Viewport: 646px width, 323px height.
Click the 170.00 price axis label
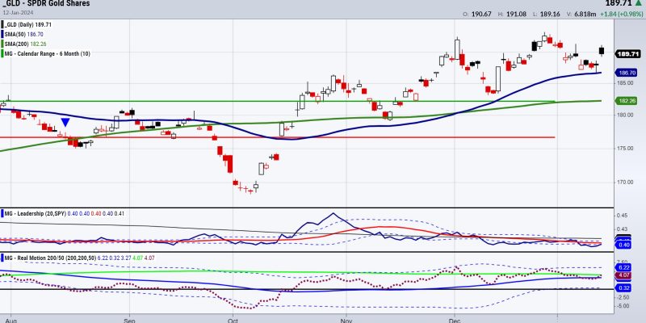[x=625, y=182]
